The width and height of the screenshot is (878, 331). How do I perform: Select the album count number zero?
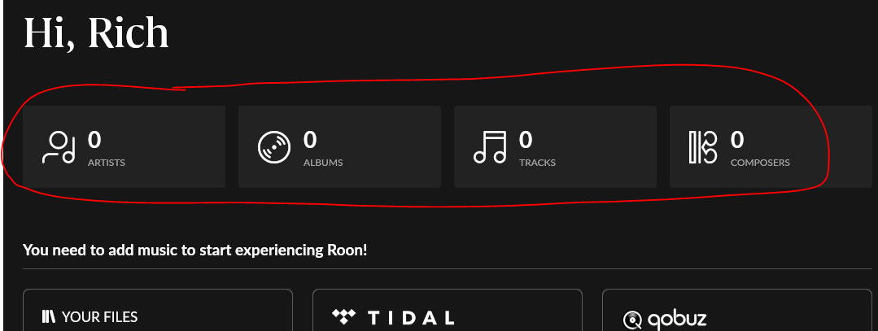pyautogui.click(x=310, y=139)
